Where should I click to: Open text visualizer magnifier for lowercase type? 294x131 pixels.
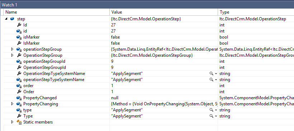212,110
